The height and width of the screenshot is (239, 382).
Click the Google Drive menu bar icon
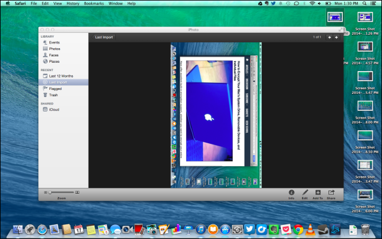[260, 4]
